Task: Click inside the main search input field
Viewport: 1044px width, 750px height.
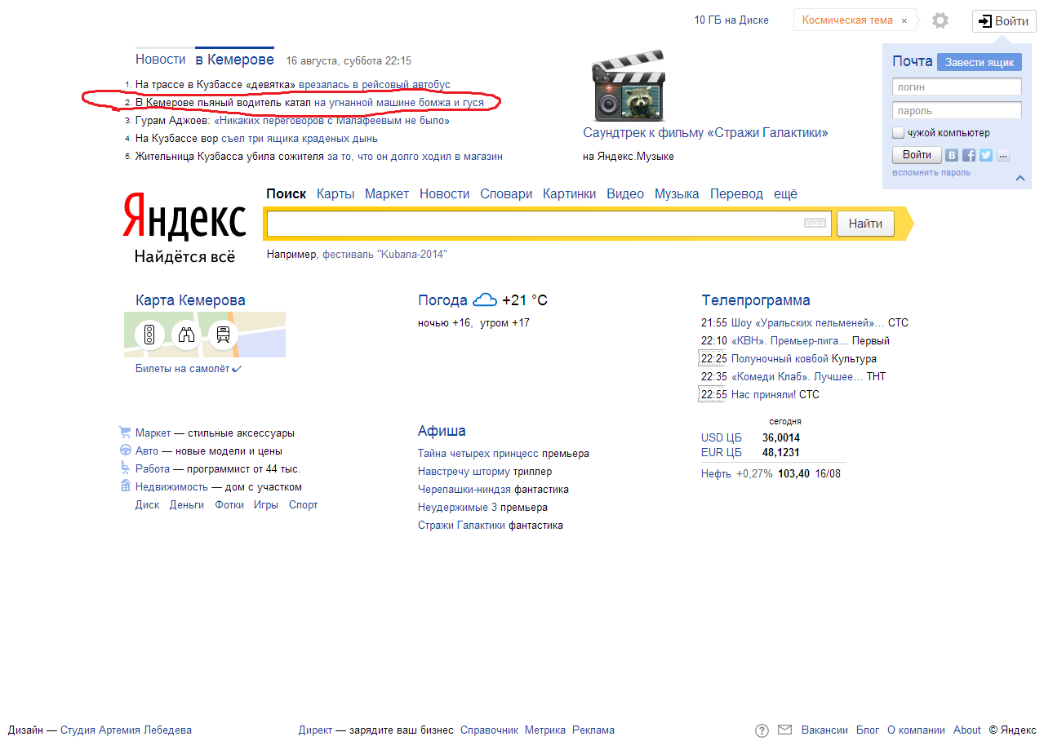Action: coord(531,223)
